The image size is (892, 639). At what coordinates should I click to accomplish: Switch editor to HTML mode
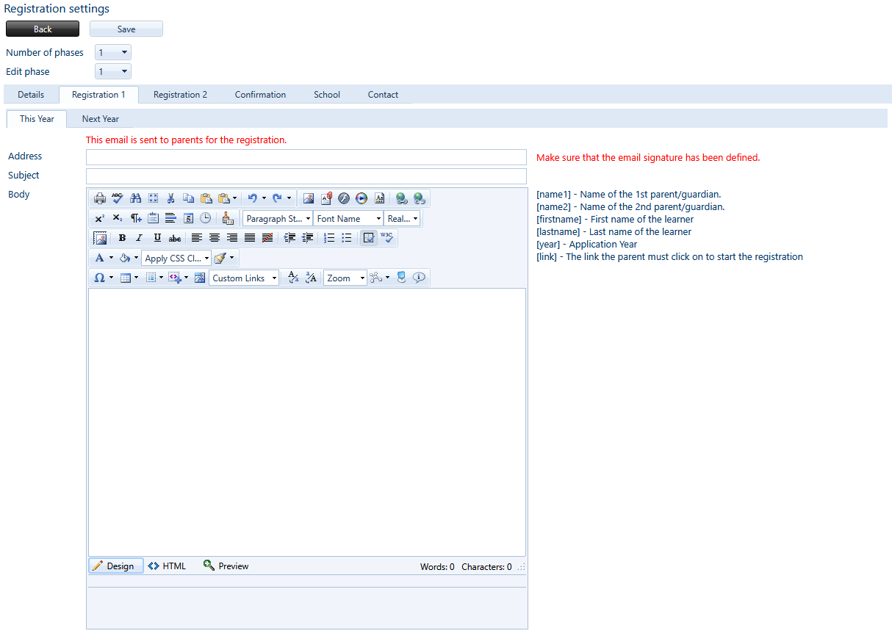click(x=167, y=566)
